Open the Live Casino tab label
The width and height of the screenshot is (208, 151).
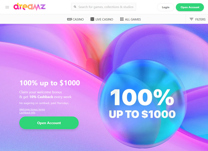[104, 19]
